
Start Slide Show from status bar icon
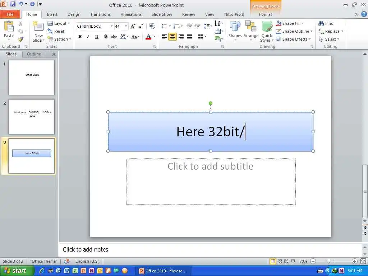tap(293, 261)
